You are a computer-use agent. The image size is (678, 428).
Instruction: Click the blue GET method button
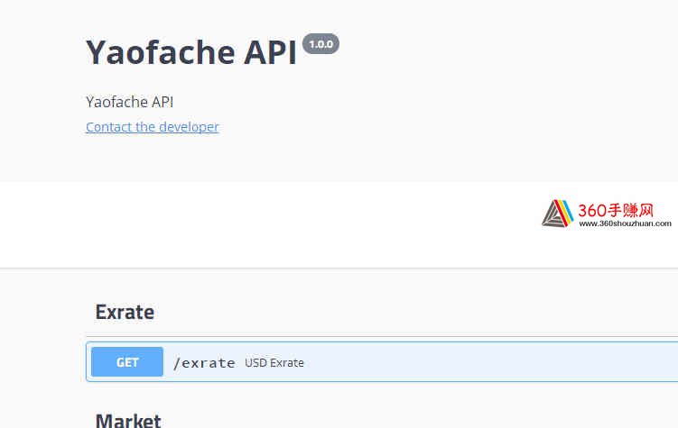[127, 362]
